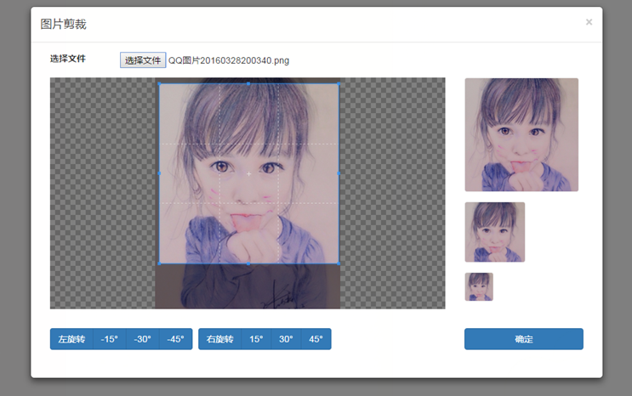The height and width of the screenshot is (396, 632).
Task: Click the 选择文件 field label
Action: (x=68, y=59)
